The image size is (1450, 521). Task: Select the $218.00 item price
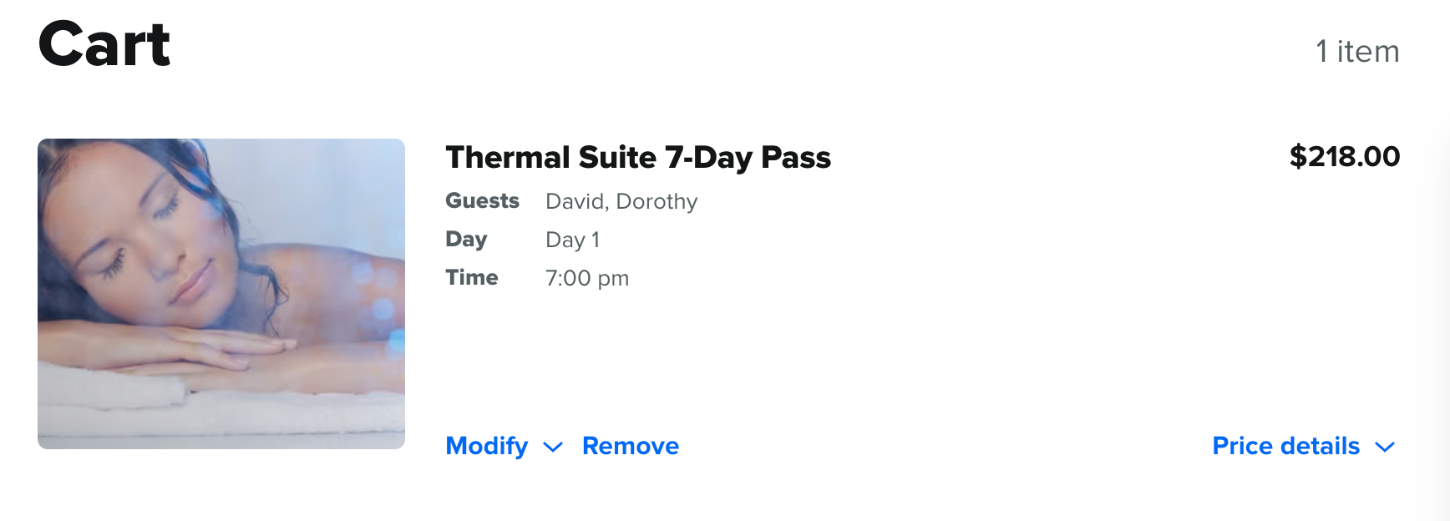[x=1345, y=156]
